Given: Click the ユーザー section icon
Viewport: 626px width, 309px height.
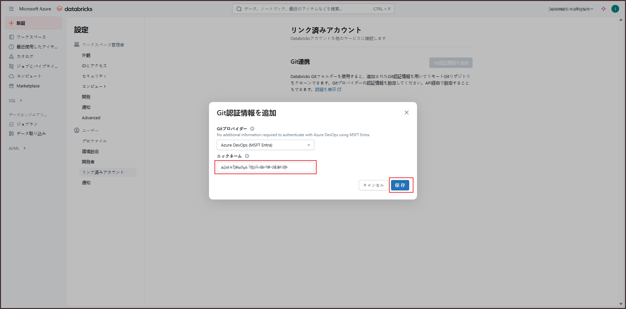Looking at the screenshot, I should [x=77, y=130].
